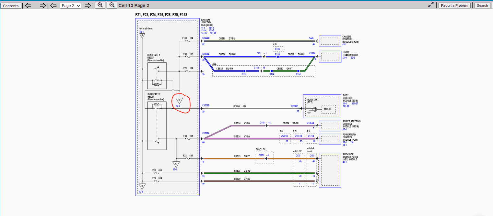This screenshot has width=493, height=216.
Task: Click the Report a Problem button
Action: pyautogui.click(x=455, y=5)
